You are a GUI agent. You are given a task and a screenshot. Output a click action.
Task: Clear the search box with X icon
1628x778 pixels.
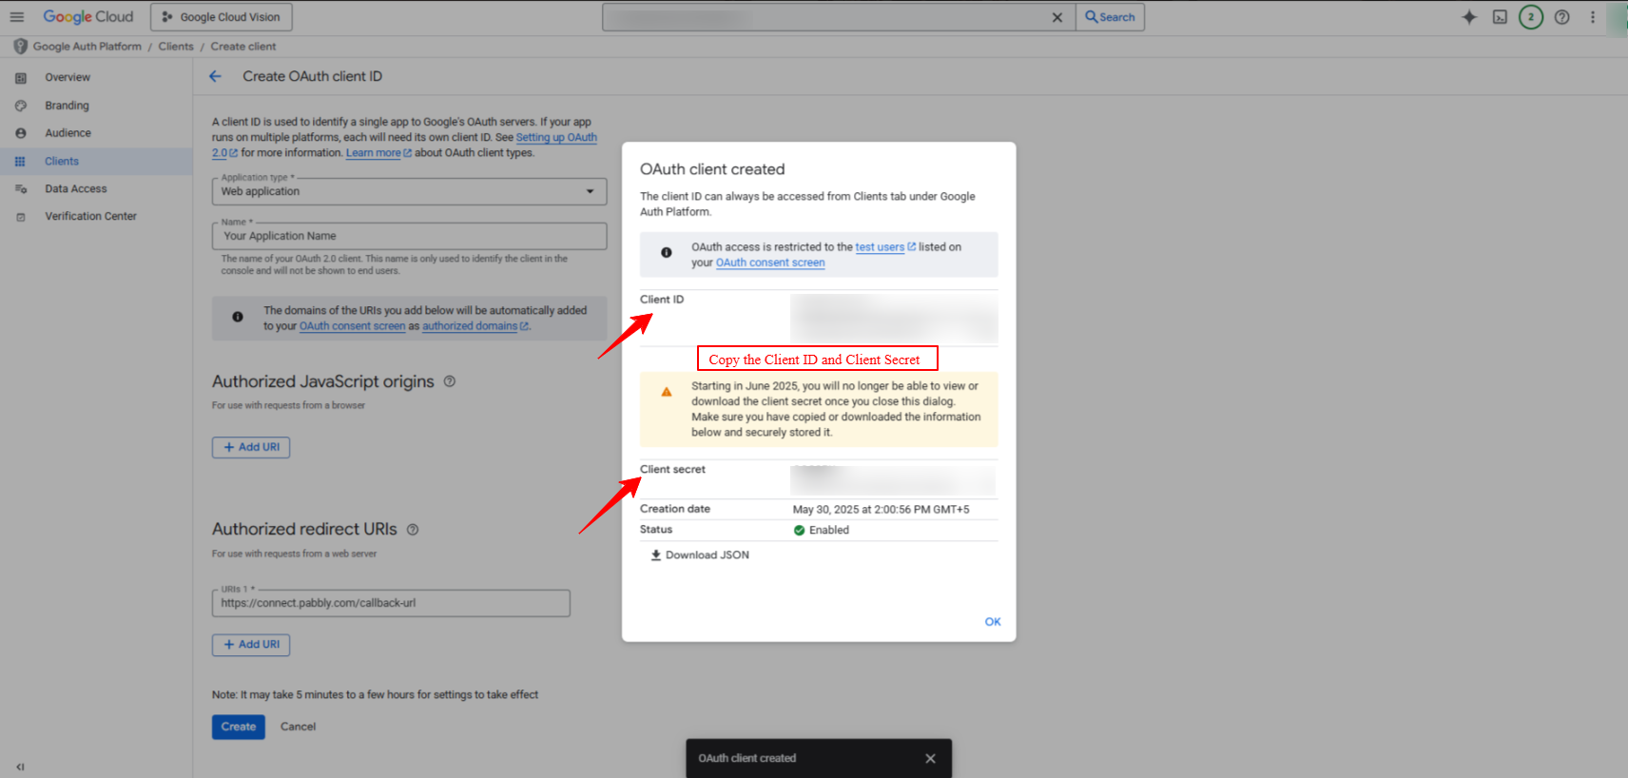(x=1056, y=17)
